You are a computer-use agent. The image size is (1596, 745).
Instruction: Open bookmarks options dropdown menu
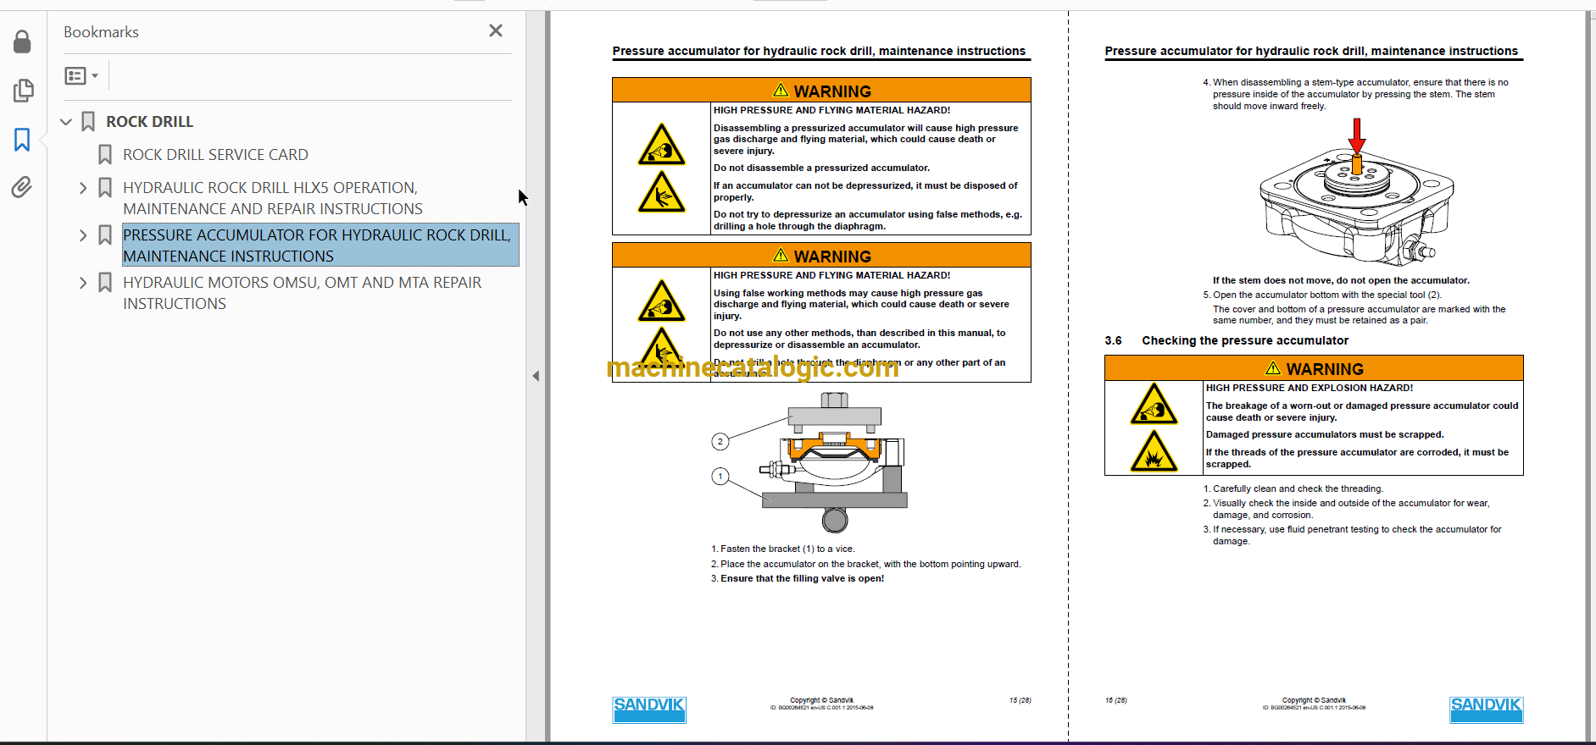click(x=81, y=76)
